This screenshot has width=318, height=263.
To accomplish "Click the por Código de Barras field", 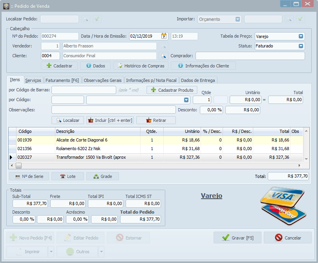I will [84, 90].
